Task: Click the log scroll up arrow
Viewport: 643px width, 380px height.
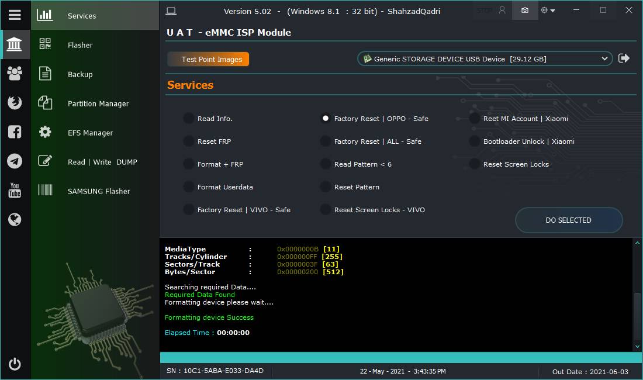Action: (x=637, y=243)
